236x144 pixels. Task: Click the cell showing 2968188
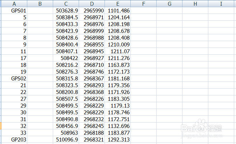pyautogui.click(x=92, y=133)
